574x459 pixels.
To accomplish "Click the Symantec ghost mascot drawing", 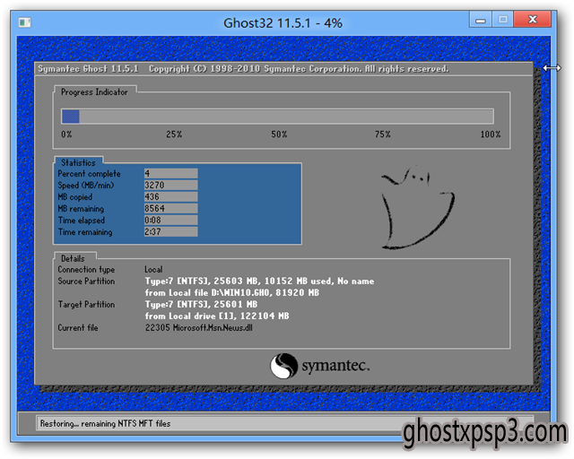I will [417, 208].
